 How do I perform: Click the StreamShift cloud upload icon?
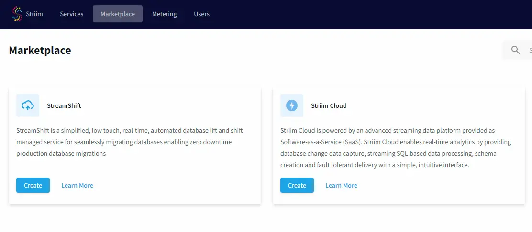28,105
